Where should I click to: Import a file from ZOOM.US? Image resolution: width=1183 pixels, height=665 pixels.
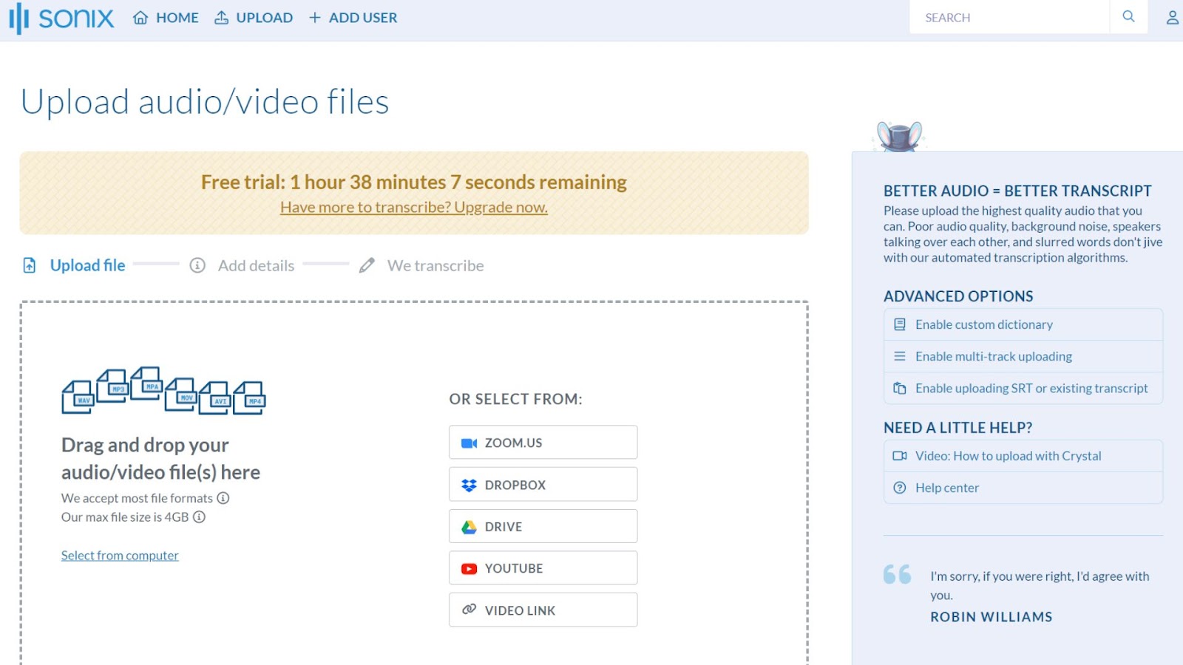(543, 443)
